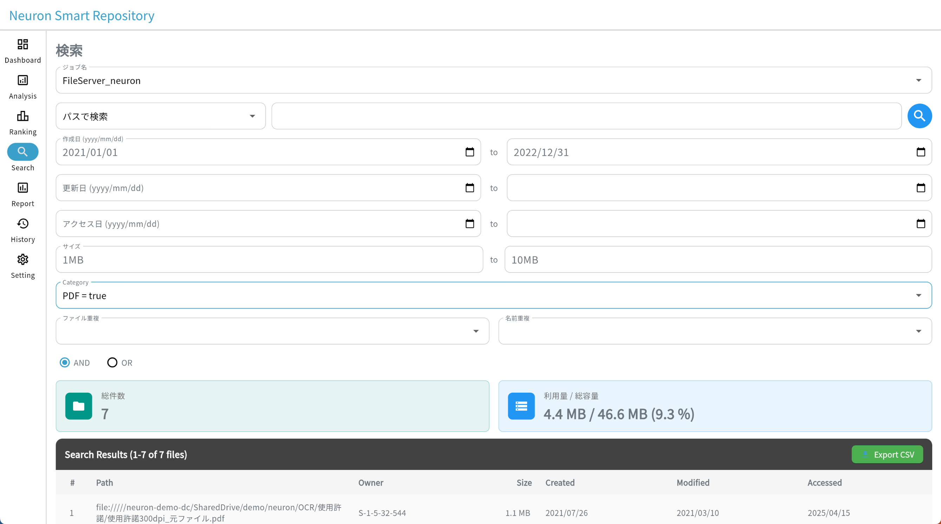Image resolution: width=941 pixels, height=524 pixels.
Task: Open the Analysis chart icon
Action: tap(22, 80)
